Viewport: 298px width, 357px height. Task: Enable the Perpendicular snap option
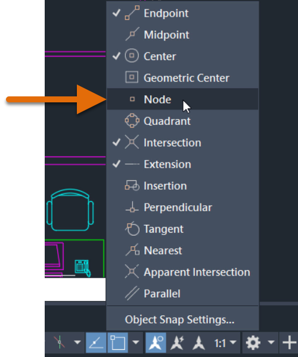182,208
